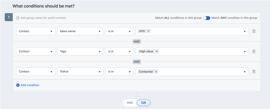Expand value list arrow in High value row
270x109 pixels.
245,52
